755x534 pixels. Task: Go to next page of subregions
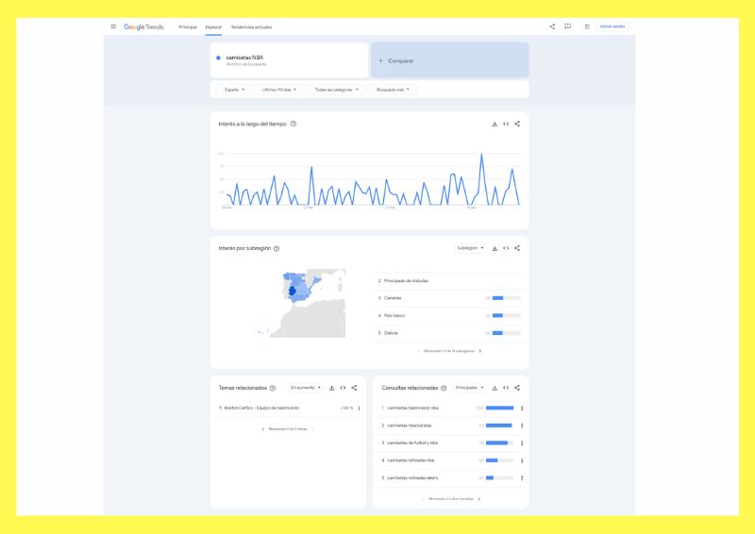click(x=480, y=351)
